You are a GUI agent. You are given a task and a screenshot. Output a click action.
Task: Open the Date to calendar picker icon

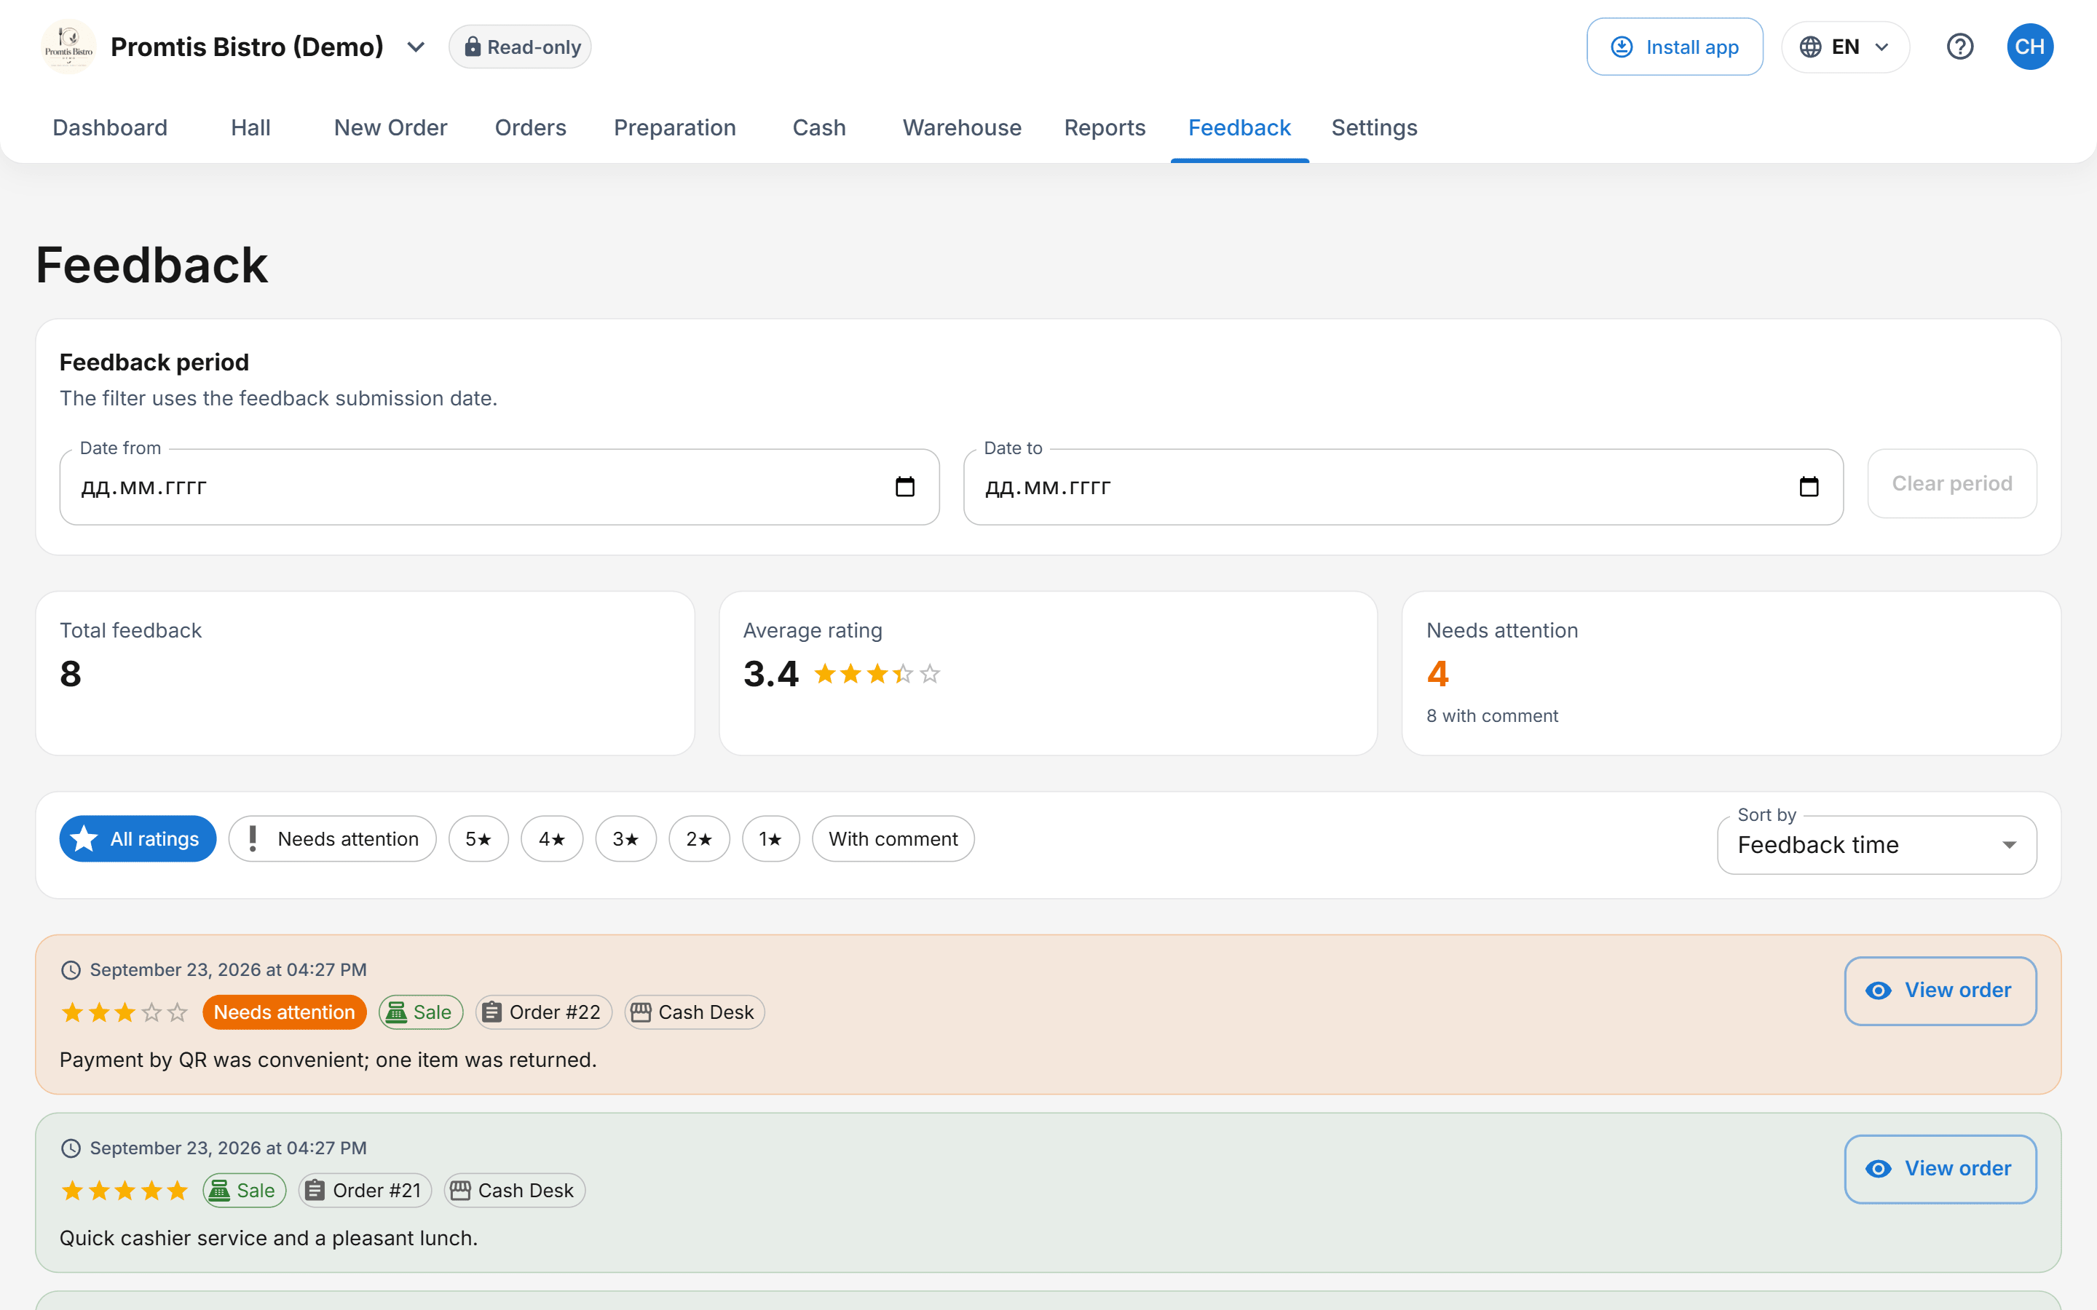[1809, 487]
